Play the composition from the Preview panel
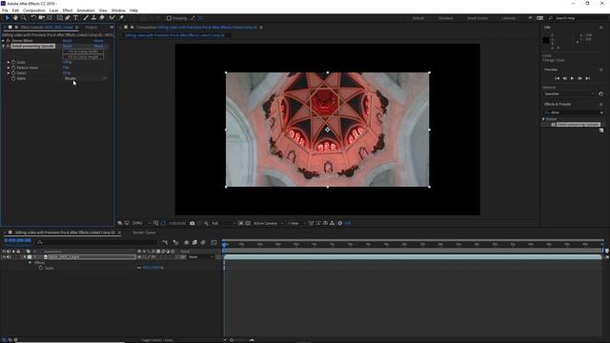The image size is (610, 343). coord(572,78)
